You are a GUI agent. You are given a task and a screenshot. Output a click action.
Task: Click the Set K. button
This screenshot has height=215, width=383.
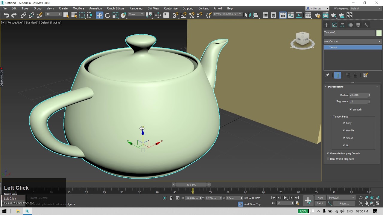(320, 203)
